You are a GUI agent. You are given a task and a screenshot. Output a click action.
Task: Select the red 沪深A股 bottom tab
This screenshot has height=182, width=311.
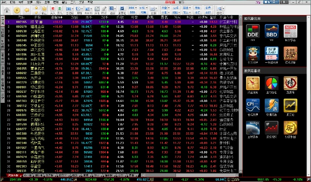(13, 175)
